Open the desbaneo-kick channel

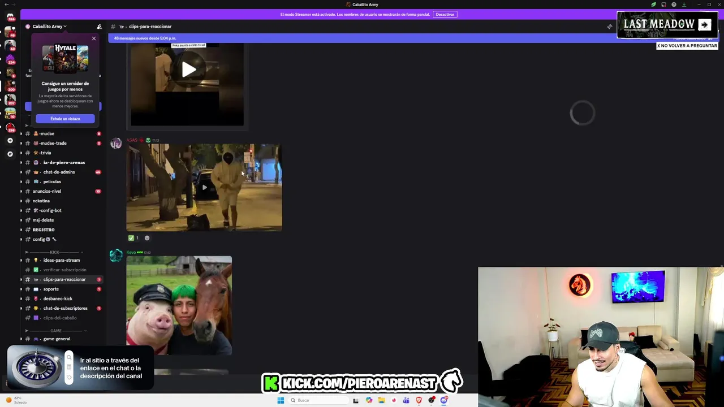[62, 298]
